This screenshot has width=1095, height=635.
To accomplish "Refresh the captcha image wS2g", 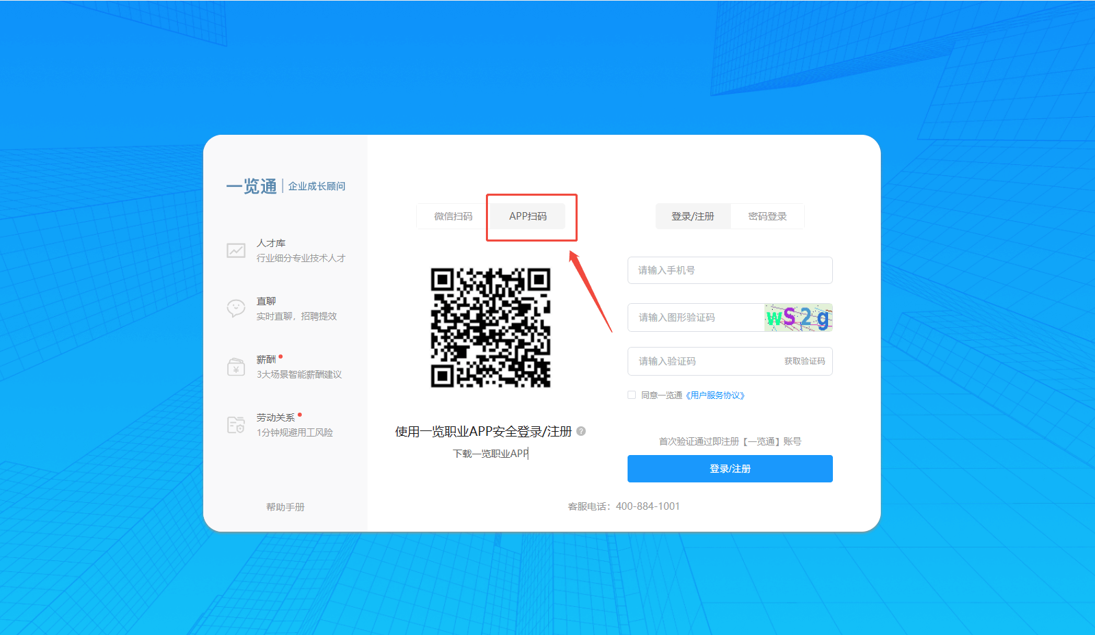I will [x=799, y=317].
